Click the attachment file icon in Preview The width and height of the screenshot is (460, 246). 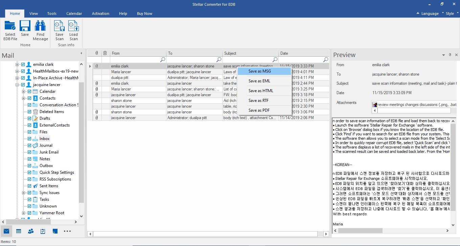click(x=375, y=105)
